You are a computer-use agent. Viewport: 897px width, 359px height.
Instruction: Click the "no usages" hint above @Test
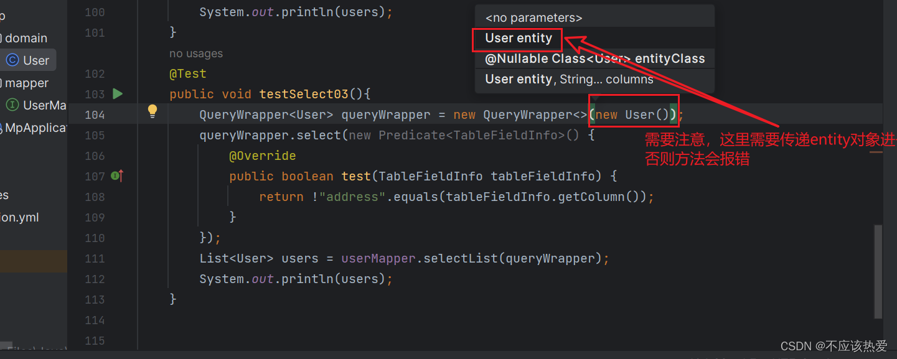coord(196,54)
